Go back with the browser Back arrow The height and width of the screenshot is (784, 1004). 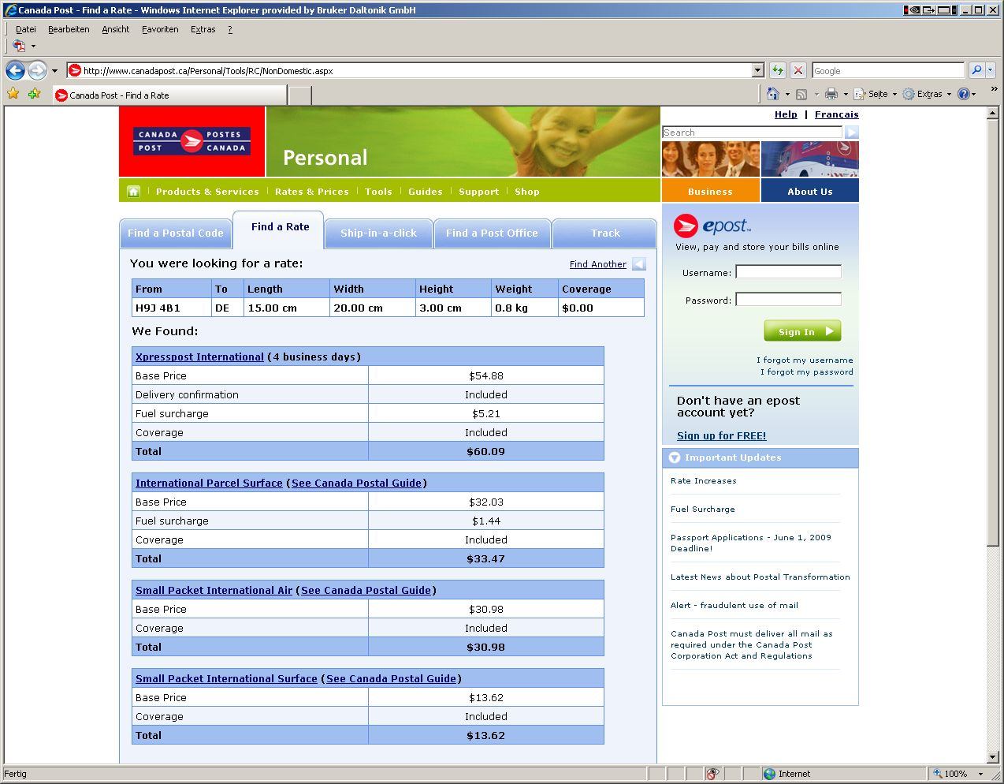tap(15, 70)
